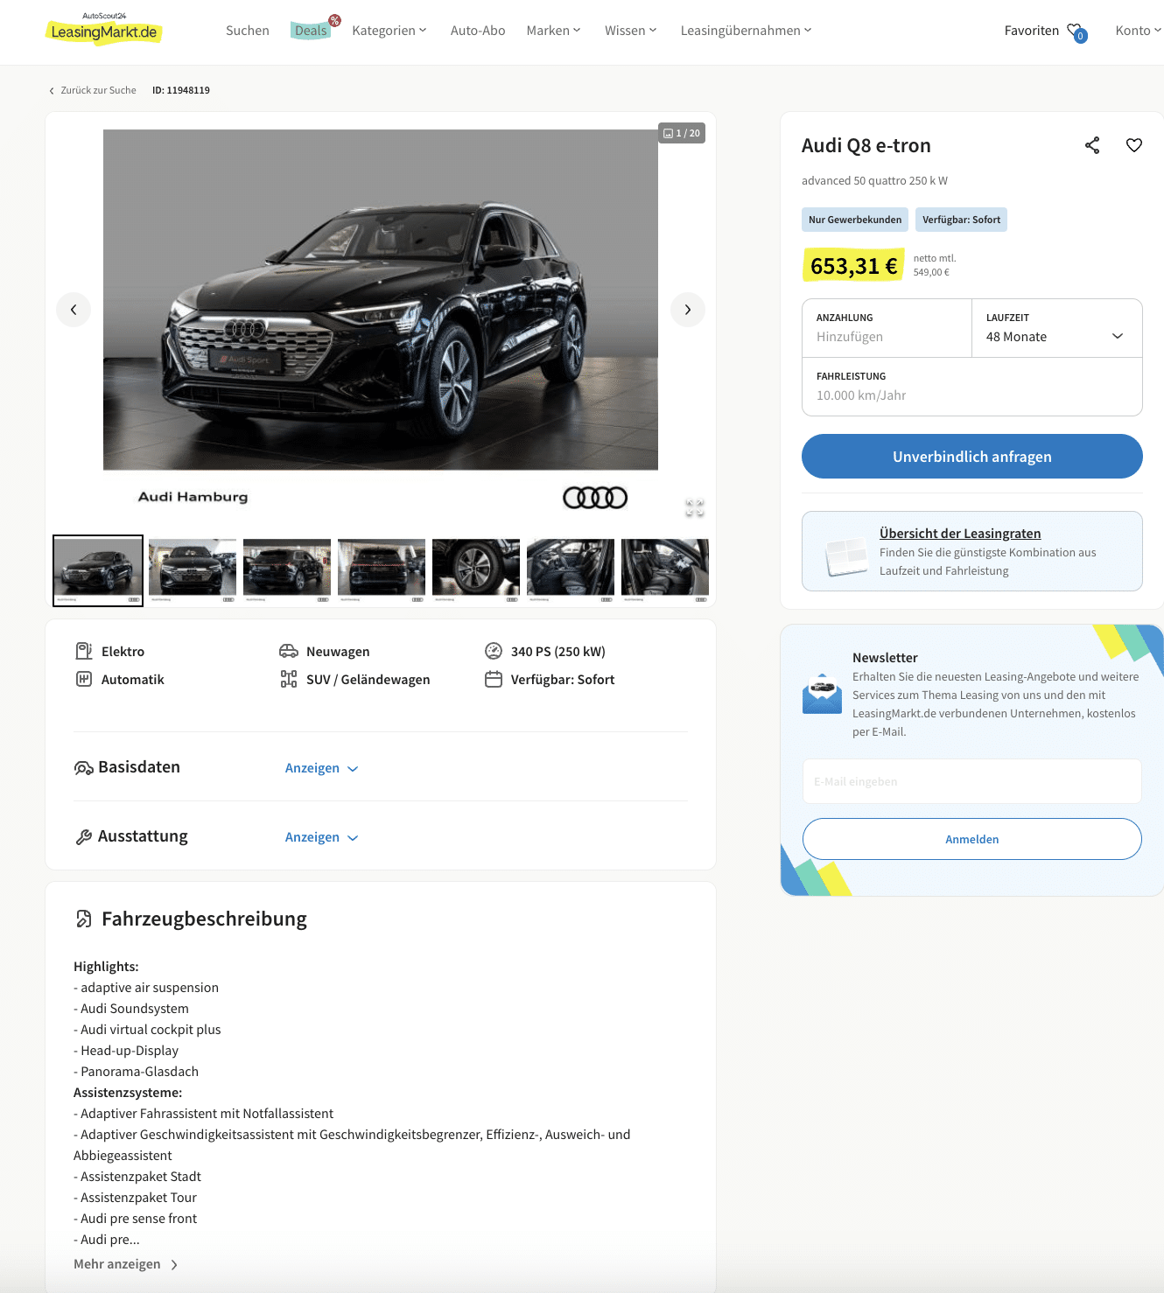Open the Deals tab in the navigation
Viewport: 1164px width, 1293px height.
311,31
